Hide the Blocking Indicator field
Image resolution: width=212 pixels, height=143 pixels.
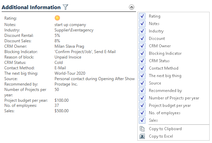142,53
